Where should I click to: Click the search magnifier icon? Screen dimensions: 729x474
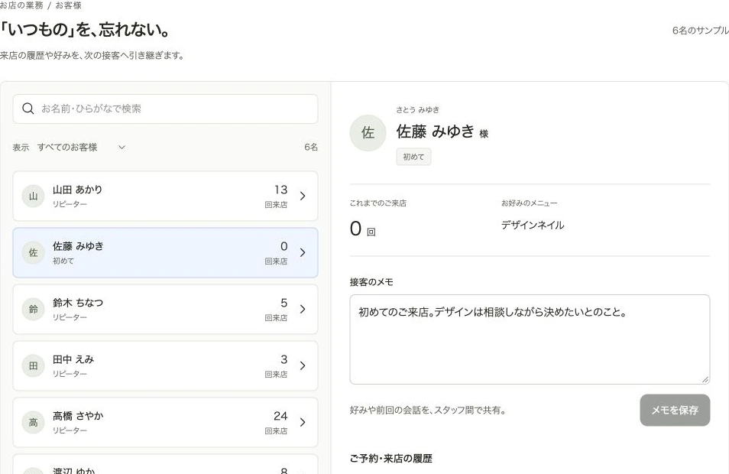click(x=28, y=109)
